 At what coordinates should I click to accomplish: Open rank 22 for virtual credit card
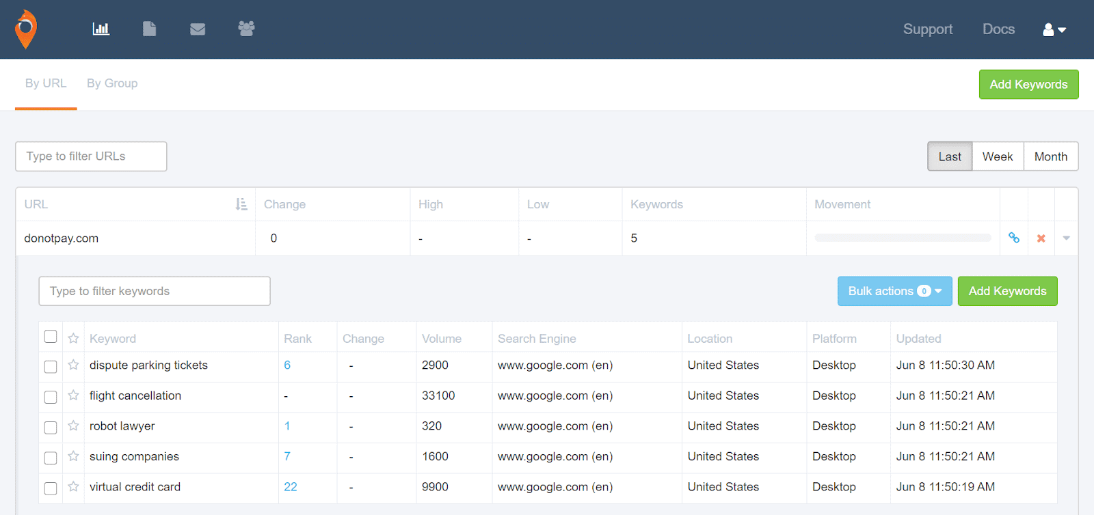[291, 487]
